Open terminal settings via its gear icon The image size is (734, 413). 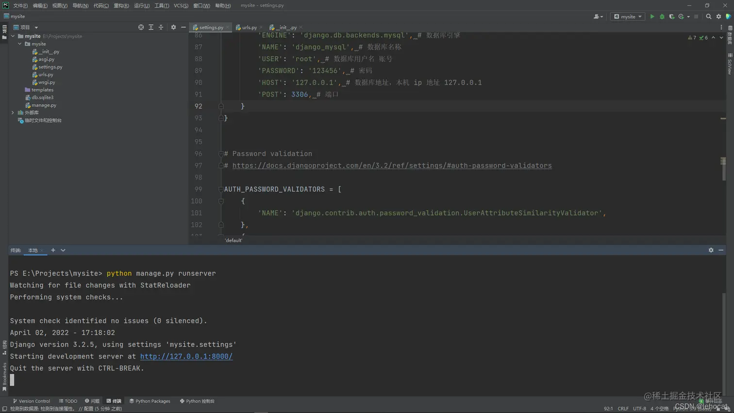tap(710, 250)
